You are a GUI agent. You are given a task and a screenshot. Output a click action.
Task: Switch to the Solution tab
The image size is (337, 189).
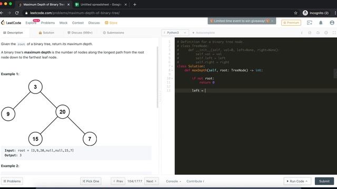point(46,33)
